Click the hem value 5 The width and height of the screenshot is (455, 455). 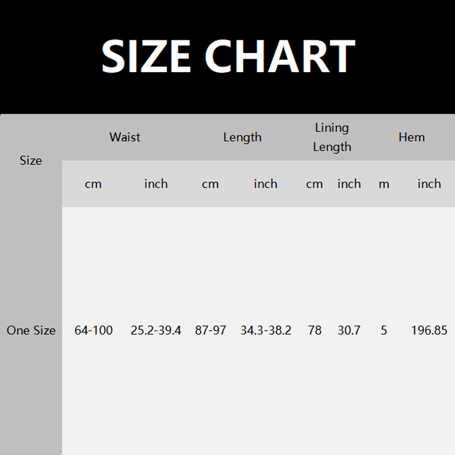click(x=384, y=330)
